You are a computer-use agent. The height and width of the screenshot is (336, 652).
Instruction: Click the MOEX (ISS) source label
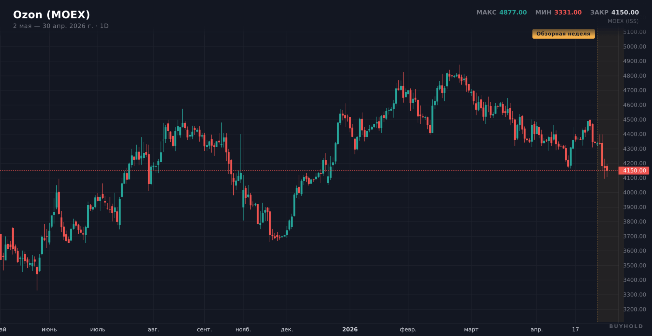[623, 21]
